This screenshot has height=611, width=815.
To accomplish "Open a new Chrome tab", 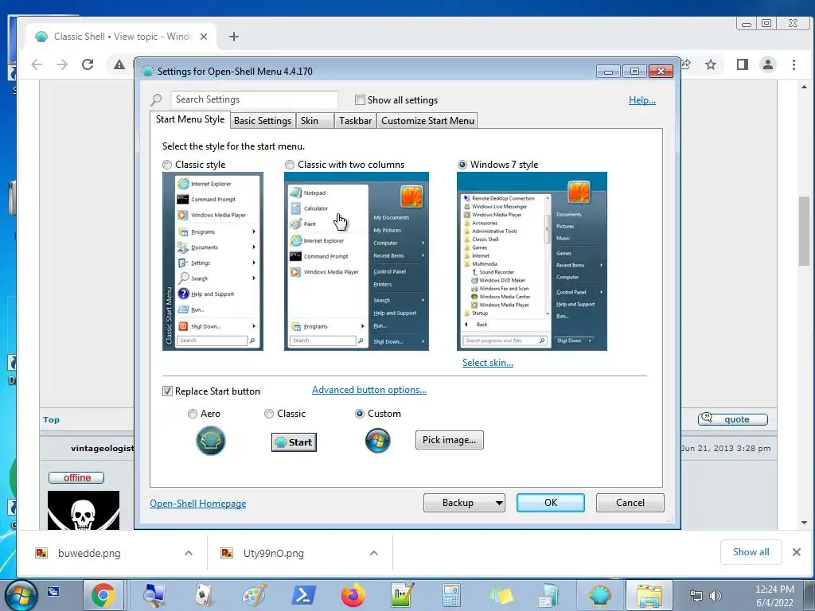I will (234, 37).
